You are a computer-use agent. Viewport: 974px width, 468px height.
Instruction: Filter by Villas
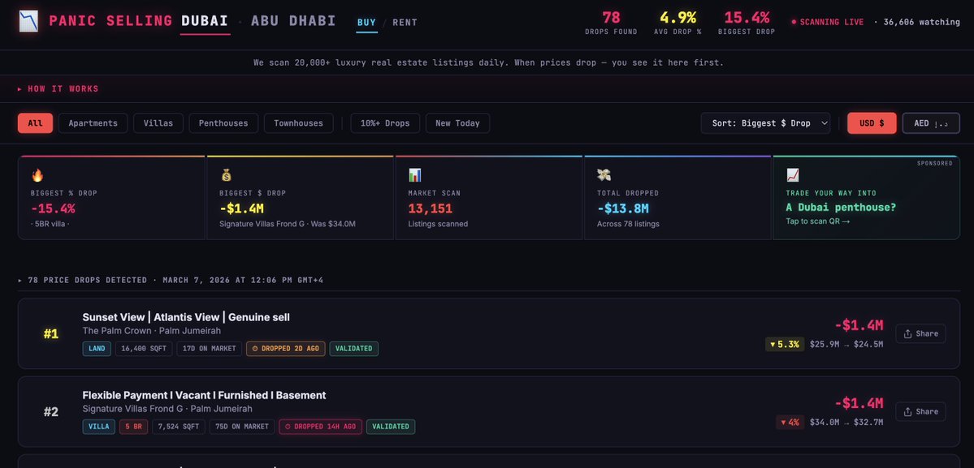pos(158,122)
